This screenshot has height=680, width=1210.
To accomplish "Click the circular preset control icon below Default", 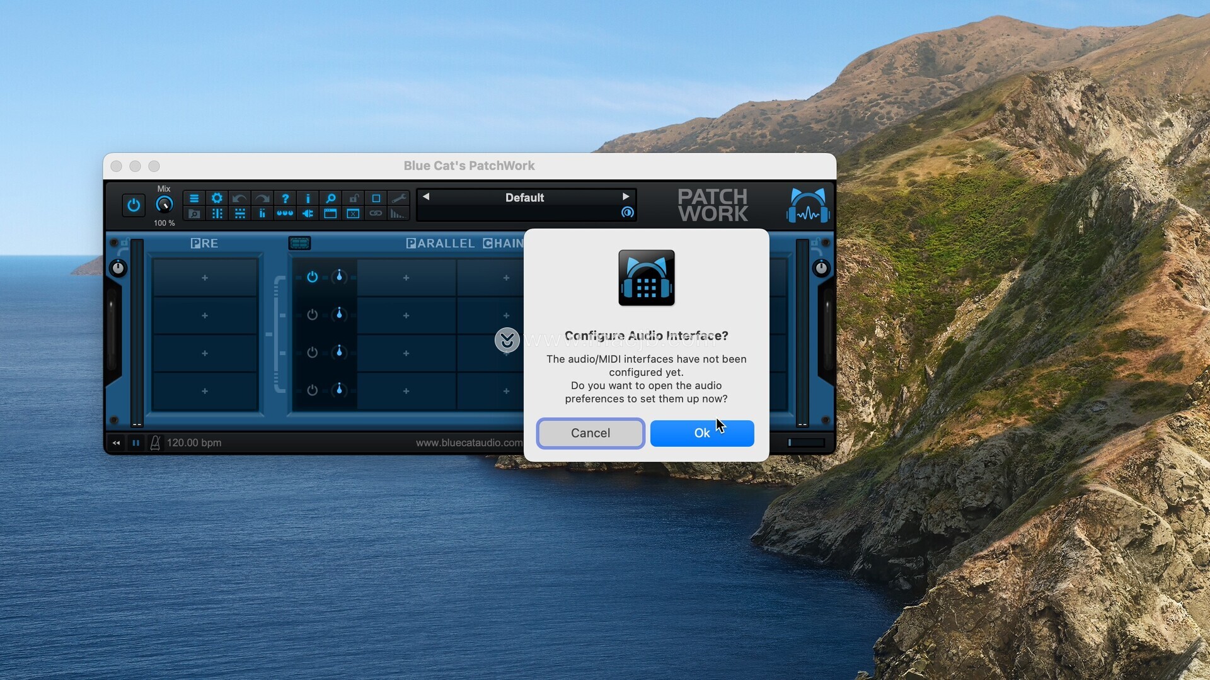I will (x=627, y=213).
